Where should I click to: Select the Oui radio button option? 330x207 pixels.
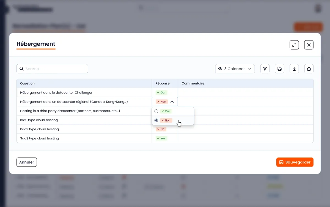point(156,111)
